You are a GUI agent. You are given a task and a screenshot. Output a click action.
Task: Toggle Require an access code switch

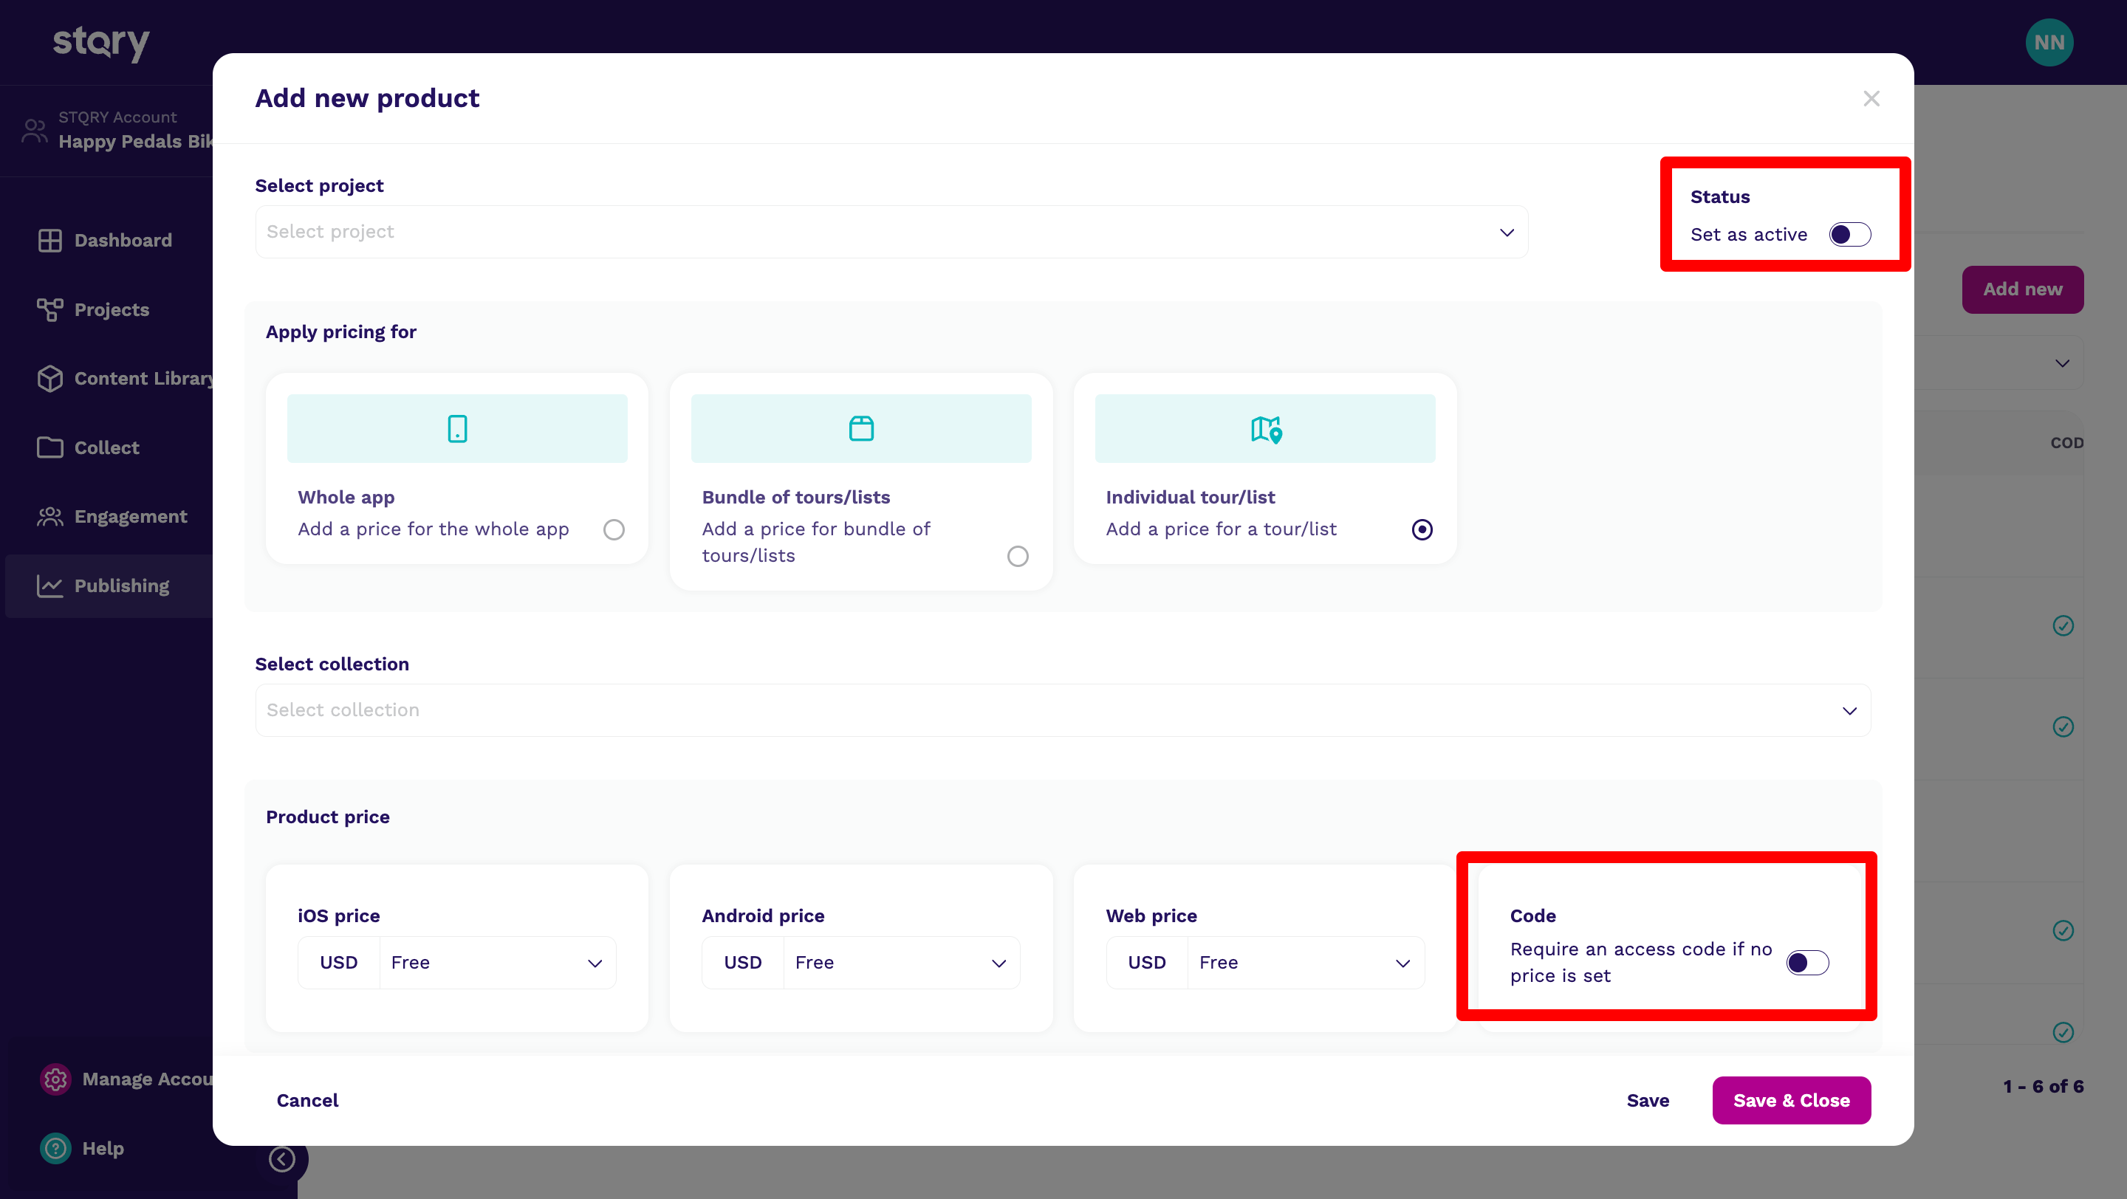pyautogui.click(x=1807, y=962)
